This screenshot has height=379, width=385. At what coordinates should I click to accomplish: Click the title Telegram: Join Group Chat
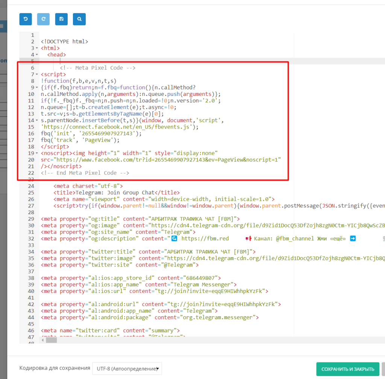[117, 193]
